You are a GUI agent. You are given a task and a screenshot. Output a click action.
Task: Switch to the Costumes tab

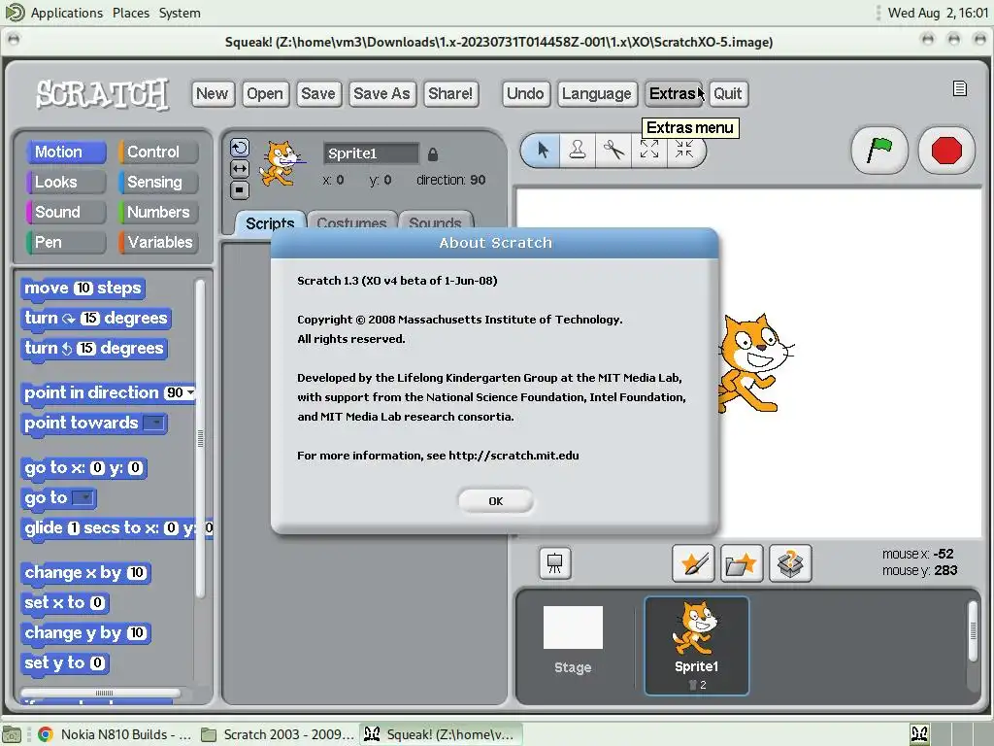point(351,222)
